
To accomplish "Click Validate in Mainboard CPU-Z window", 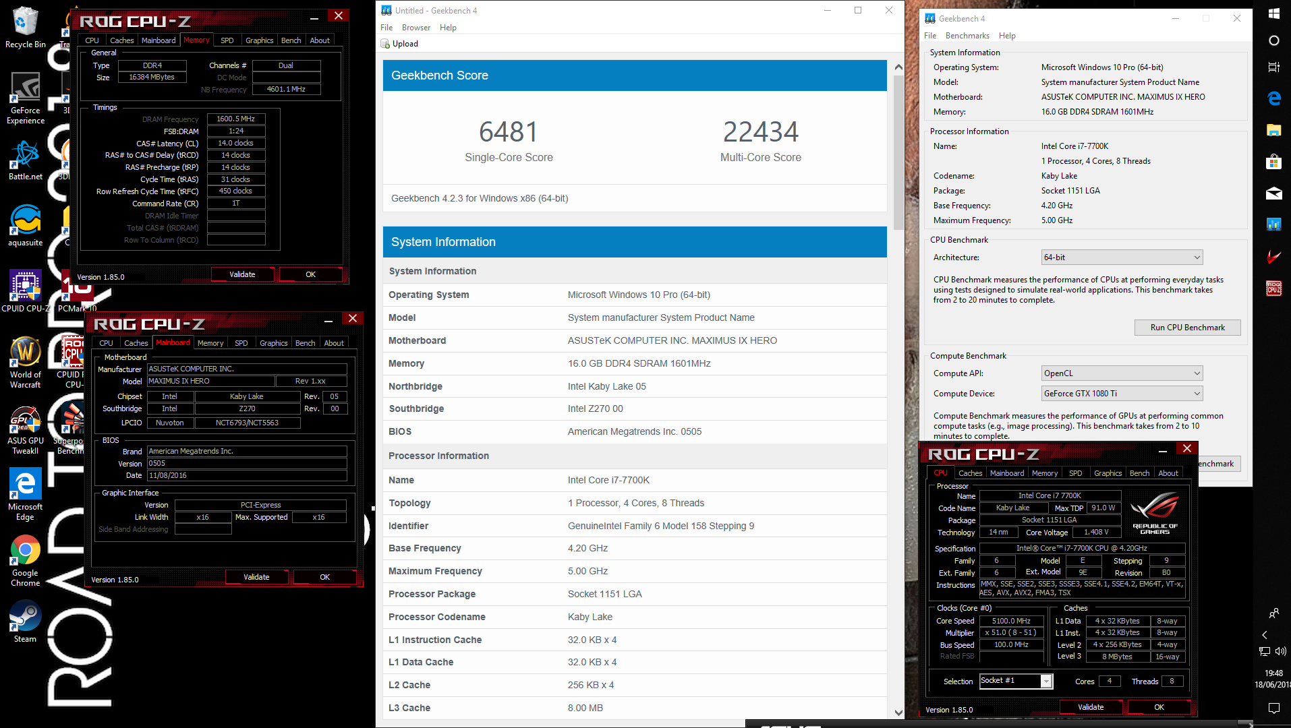I will (256, 577).
